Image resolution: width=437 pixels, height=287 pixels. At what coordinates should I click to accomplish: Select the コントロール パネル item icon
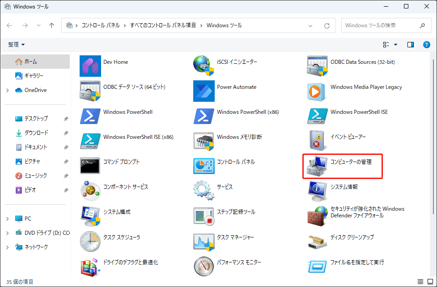[x=204, y=166]
